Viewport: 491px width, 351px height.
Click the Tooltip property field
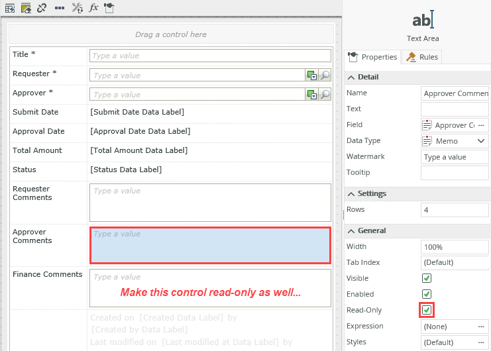[x=455, y=173]
